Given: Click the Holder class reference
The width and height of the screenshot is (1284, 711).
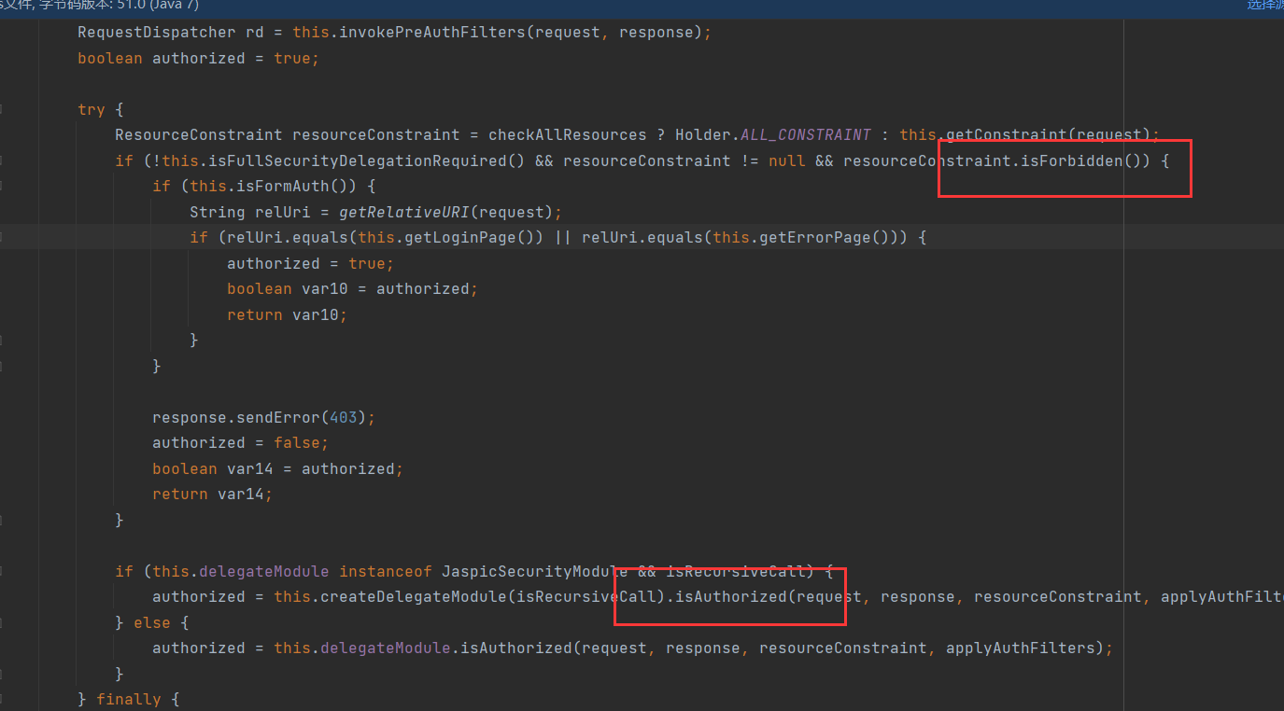Looking at the screenshot, I should tap(702, 135).
